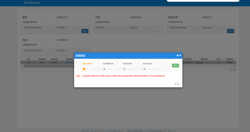The image size is (250, 132).
Task: Click step 1 circle for 辅导员审核
Action: [x=84, y=69]
